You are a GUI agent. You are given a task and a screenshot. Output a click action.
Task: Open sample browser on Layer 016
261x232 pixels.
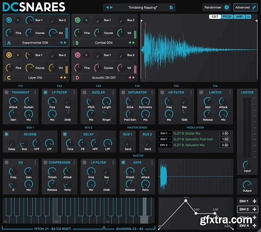pos(35,78)
